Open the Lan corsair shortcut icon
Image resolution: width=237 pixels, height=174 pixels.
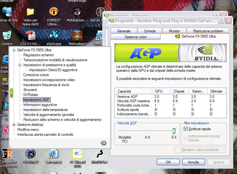click(54, 154)
